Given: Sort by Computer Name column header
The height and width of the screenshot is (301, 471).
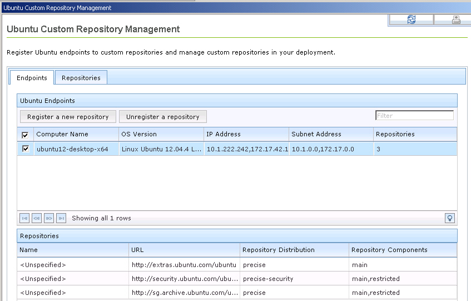Looking at the screenshot, I should [x=62, y=134].
